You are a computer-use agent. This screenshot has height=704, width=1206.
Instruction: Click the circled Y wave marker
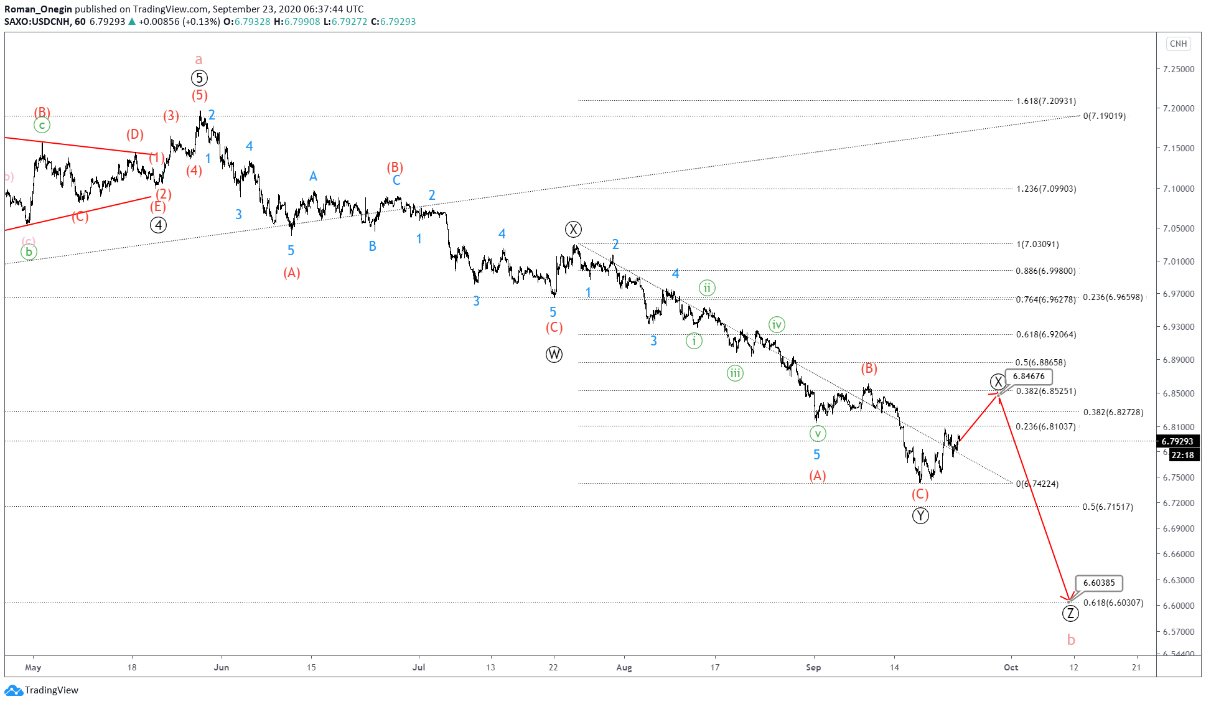pyautogui.click(x=920, y=515)
